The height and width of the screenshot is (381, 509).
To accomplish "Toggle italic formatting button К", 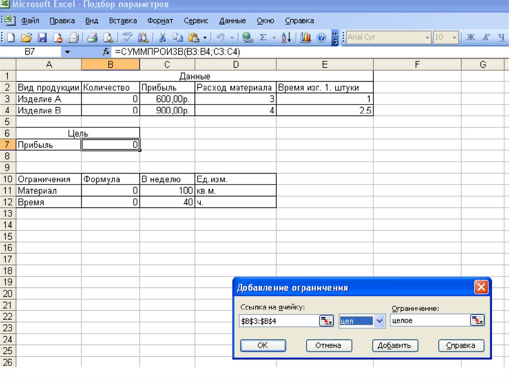I will 487,37.
